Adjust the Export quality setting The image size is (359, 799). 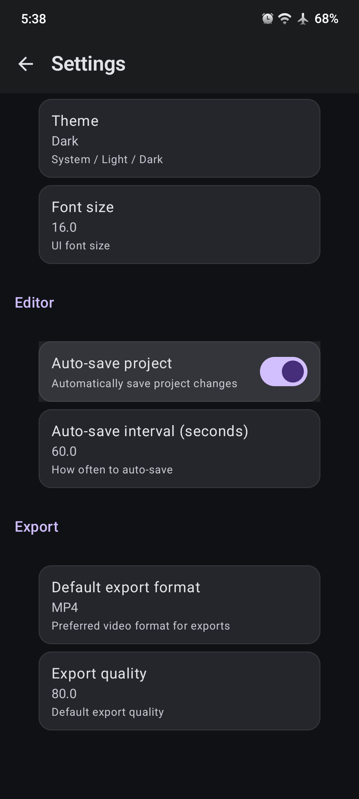click(179, 691)
